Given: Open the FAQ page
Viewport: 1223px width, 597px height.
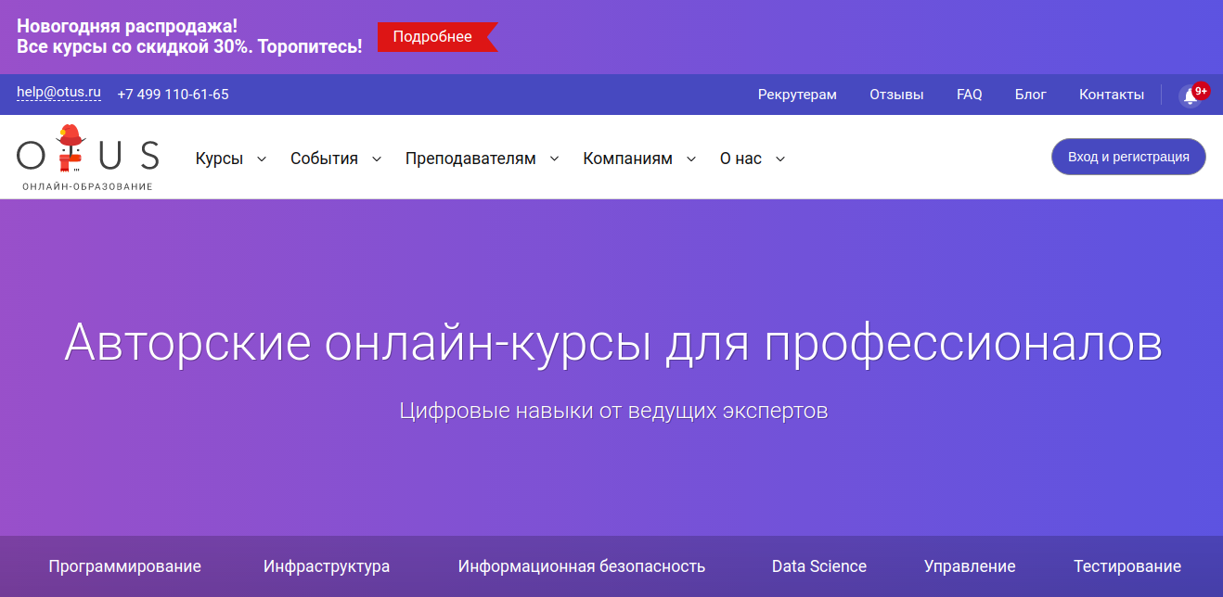Looking at the screenshot, I should tap(969, 94).
